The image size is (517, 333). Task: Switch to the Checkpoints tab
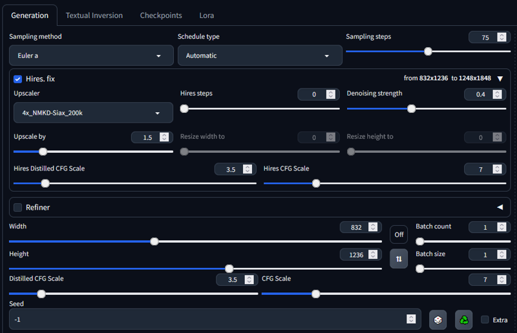[161, 15]
